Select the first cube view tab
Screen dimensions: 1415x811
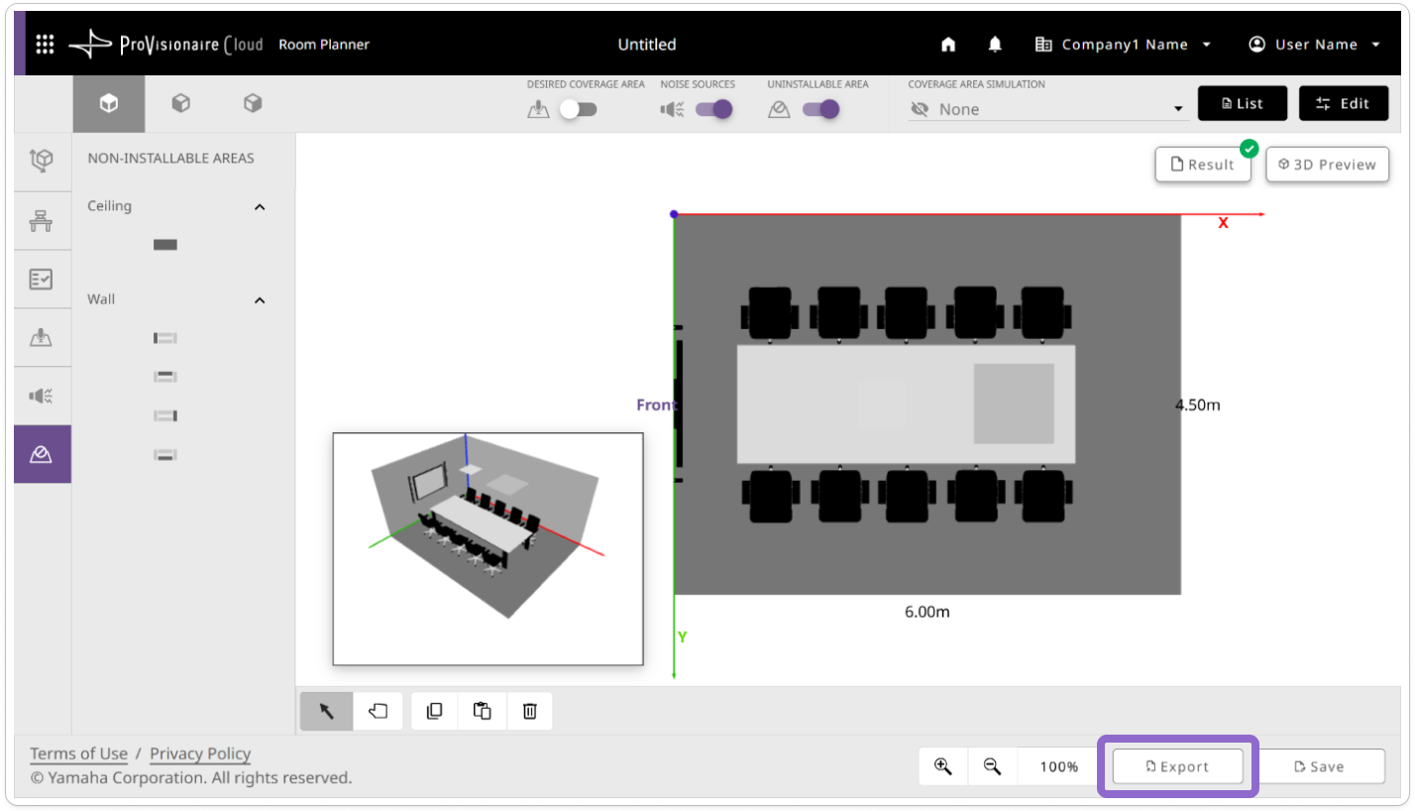coord(109,103)
